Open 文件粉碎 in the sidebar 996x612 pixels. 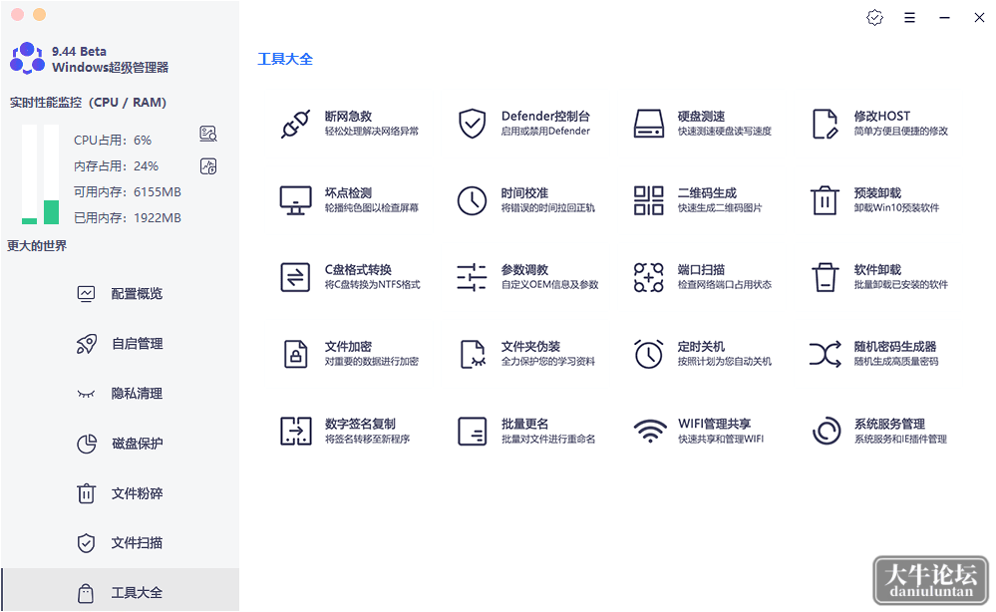[120, 493]
